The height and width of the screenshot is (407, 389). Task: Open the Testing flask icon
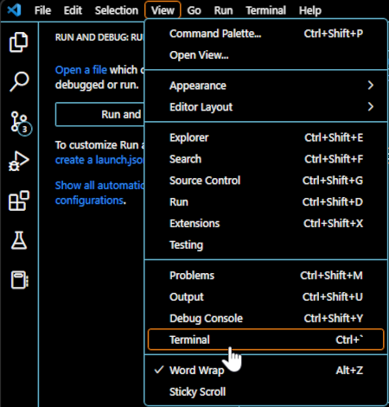tap(19, 240)
